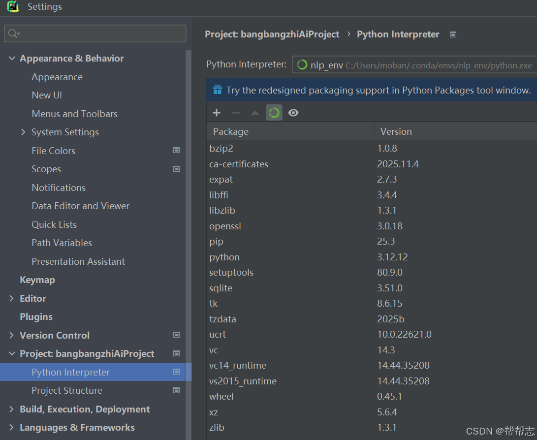Open the New UI settings page
537x440 pixels.
[47, 95]
